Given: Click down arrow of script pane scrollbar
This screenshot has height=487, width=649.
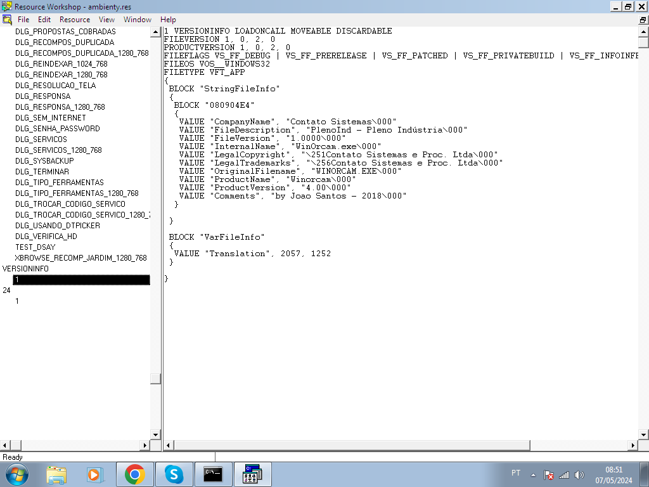Looking at the screenshot, I should [x=644, y=435].
